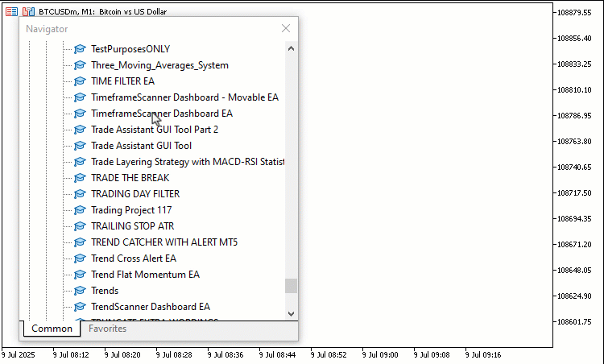Click the TestPurposesONLY expert advisor icon
The image size is (604, 364).
click(x=80, y=49)
